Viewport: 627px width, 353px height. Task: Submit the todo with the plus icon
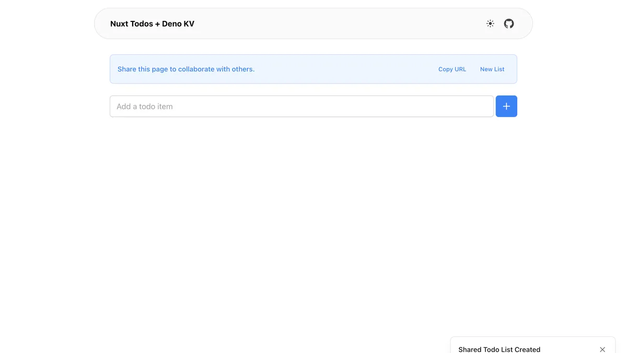coord(506,107)
